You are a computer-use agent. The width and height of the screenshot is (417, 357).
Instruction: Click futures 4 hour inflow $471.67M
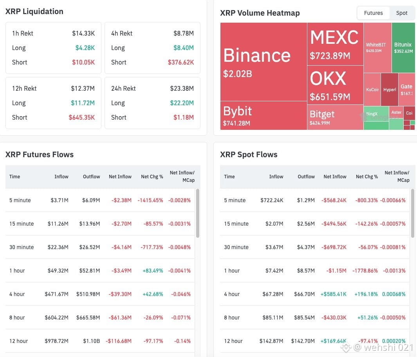pos(56,294)
